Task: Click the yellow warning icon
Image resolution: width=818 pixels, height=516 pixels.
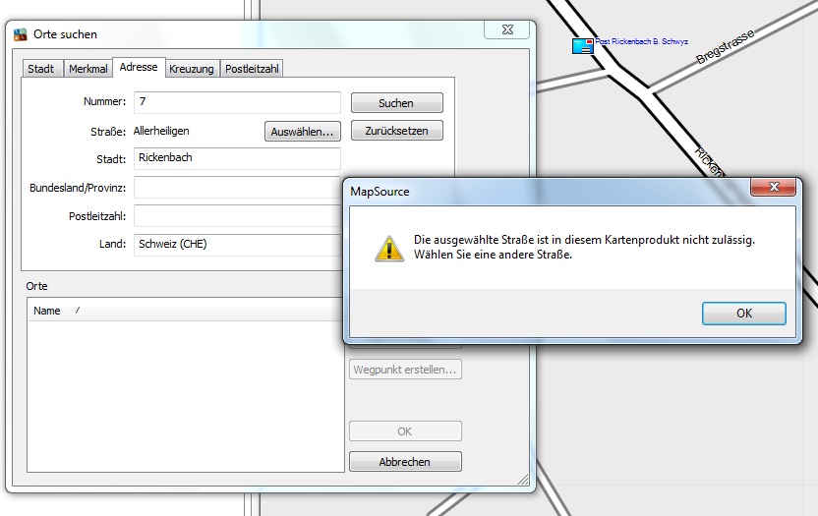Action: pos(389,249)
